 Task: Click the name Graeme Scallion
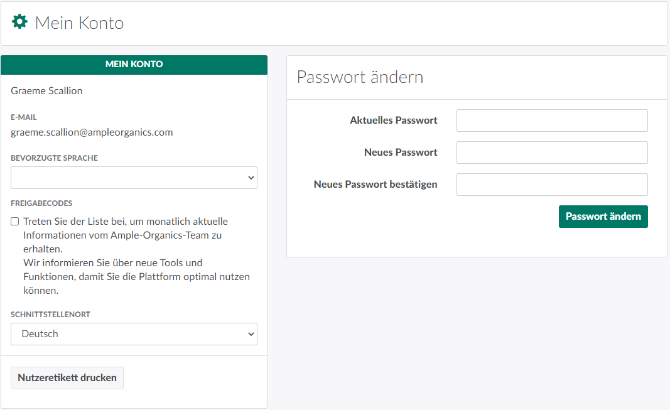click(46, 91)
